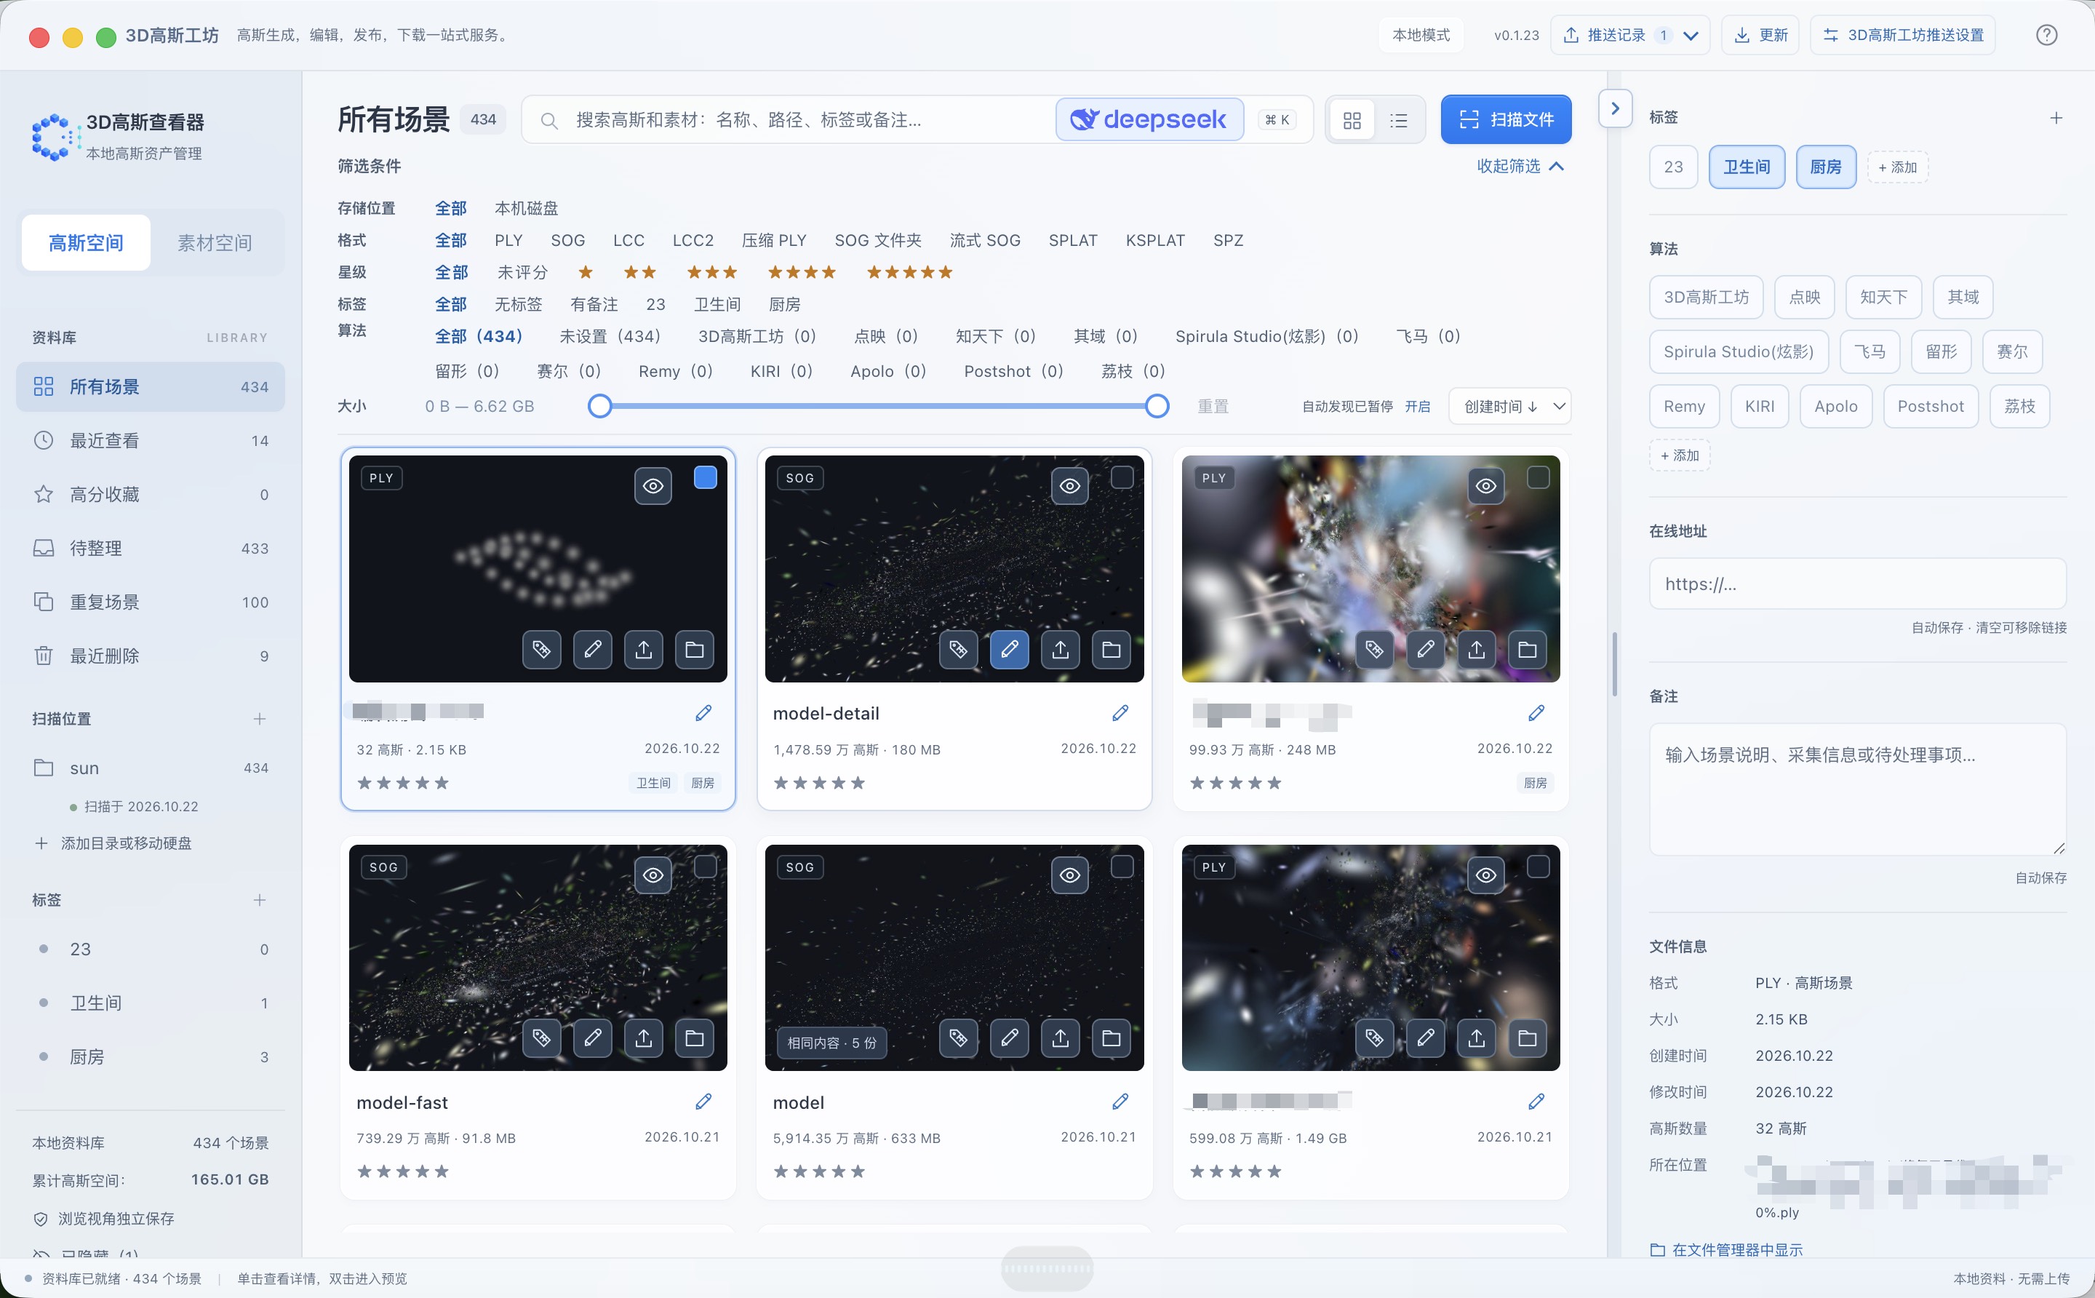This screenshot has width=2095, height=1298.
Task: Filter format by SPLAT
Action: (1073, 240)
